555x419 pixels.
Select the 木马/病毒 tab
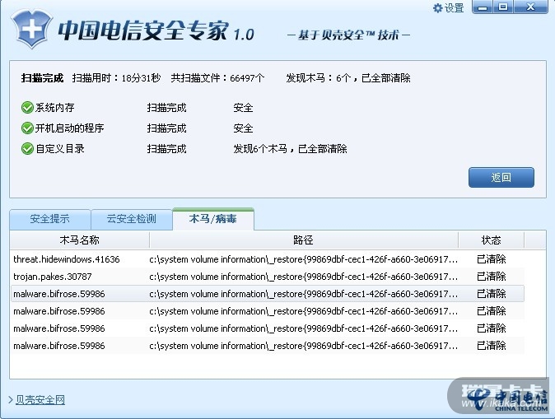tap(213, 219)
